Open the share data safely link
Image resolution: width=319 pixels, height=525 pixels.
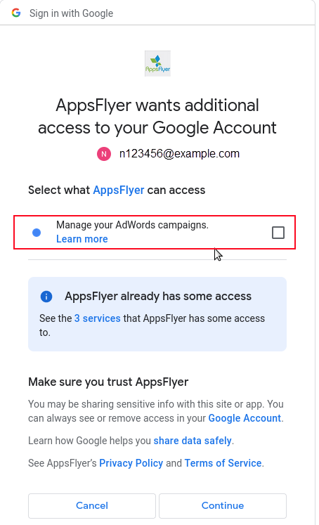[193, 441]
